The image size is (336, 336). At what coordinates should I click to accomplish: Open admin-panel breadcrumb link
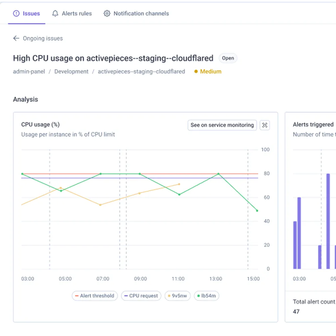(x=29, y=72)
